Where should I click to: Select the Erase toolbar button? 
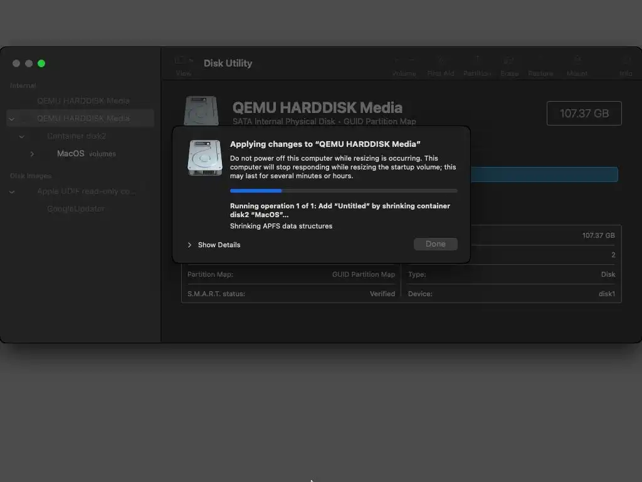(x=509, y=65)
